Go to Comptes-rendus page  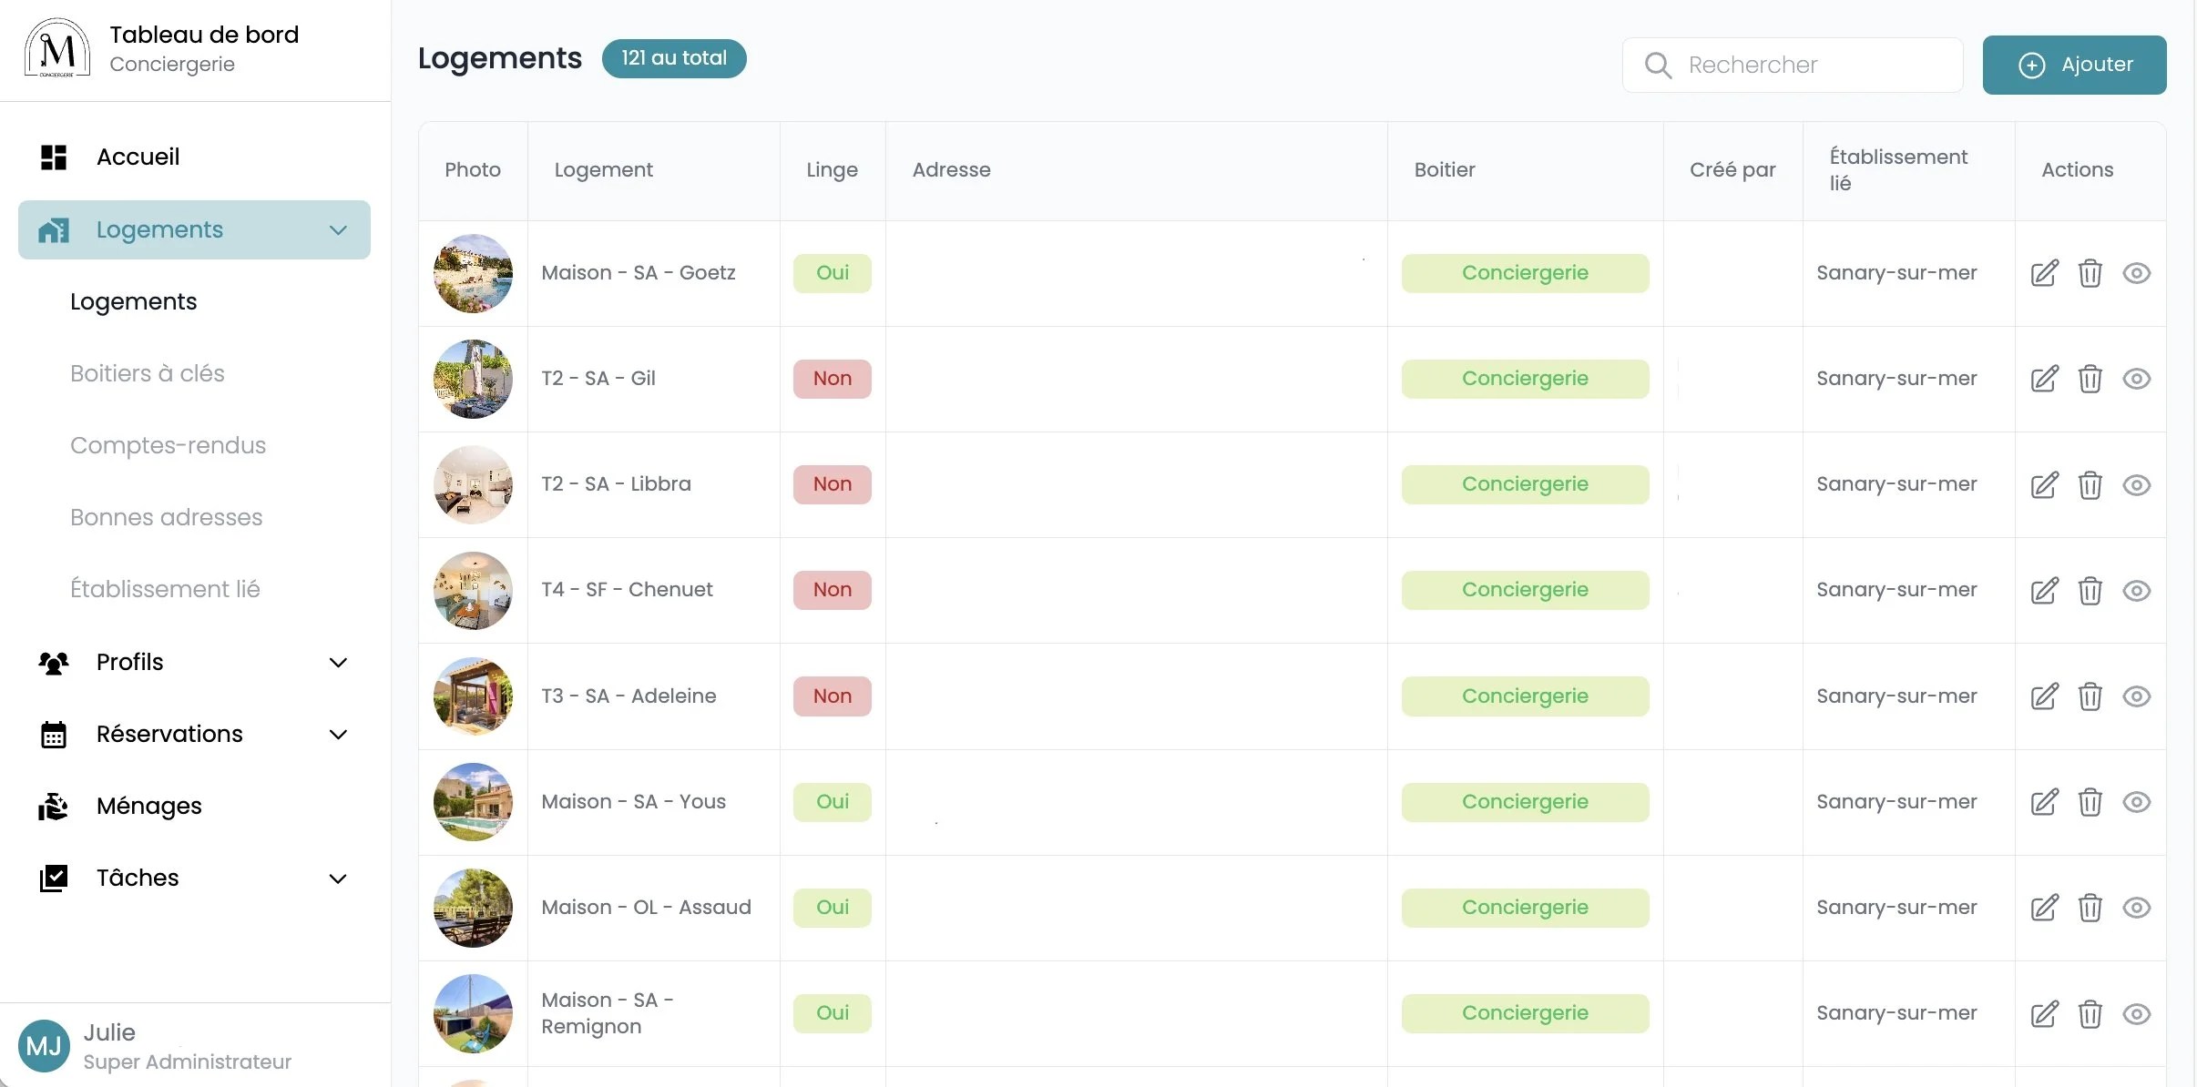point(168,445)
